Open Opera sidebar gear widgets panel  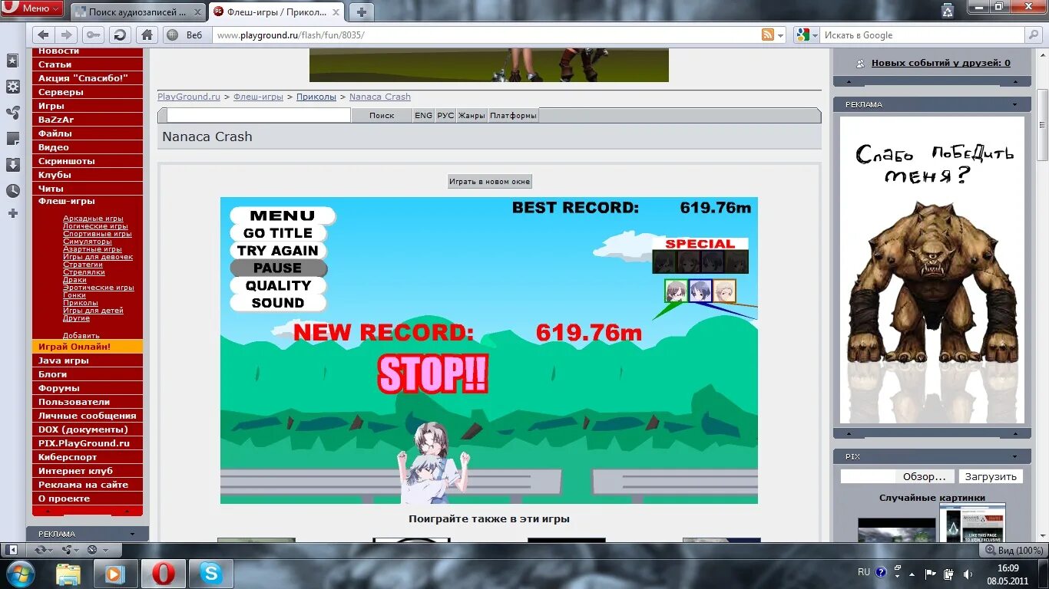[12, 87]
